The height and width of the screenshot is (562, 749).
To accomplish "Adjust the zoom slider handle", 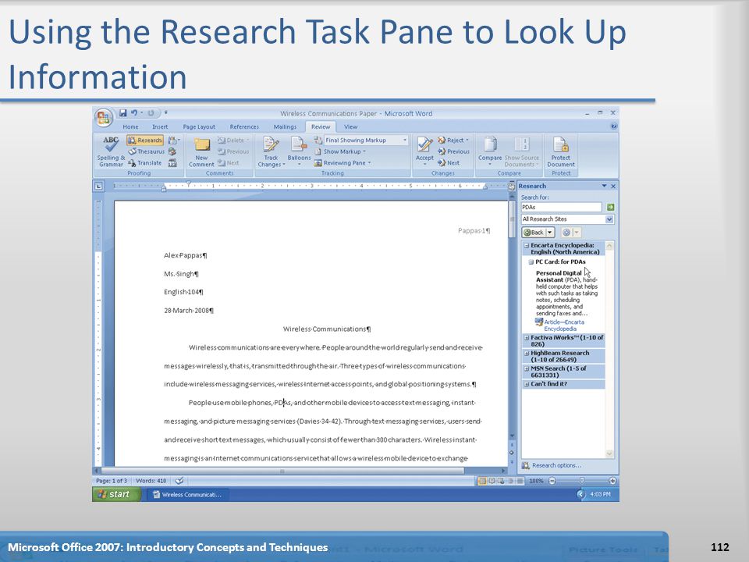I will tap(581, 480).
